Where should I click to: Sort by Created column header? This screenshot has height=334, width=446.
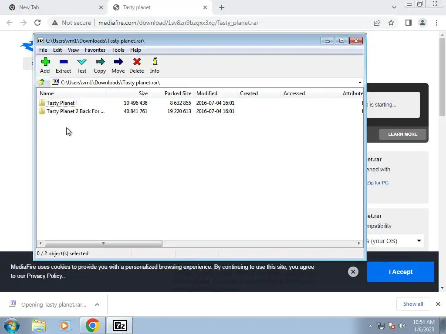[259, 94]
